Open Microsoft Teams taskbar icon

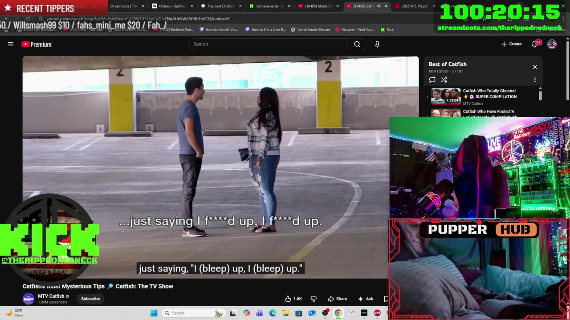(x=259, y=313)
